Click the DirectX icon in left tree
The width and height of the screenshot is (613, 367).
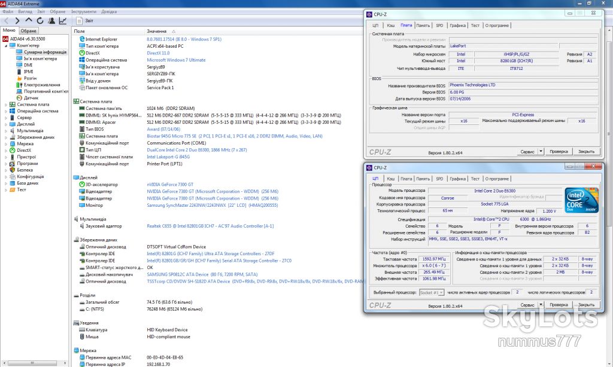pos(12,150)
